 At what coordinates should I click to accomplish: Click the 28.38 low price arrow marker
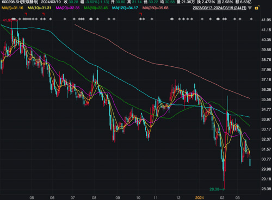click(x=217, y=189)
